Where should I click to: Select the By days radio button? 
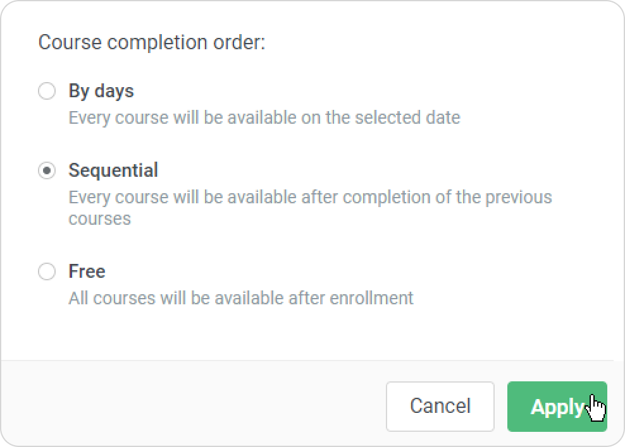(47, 91)
